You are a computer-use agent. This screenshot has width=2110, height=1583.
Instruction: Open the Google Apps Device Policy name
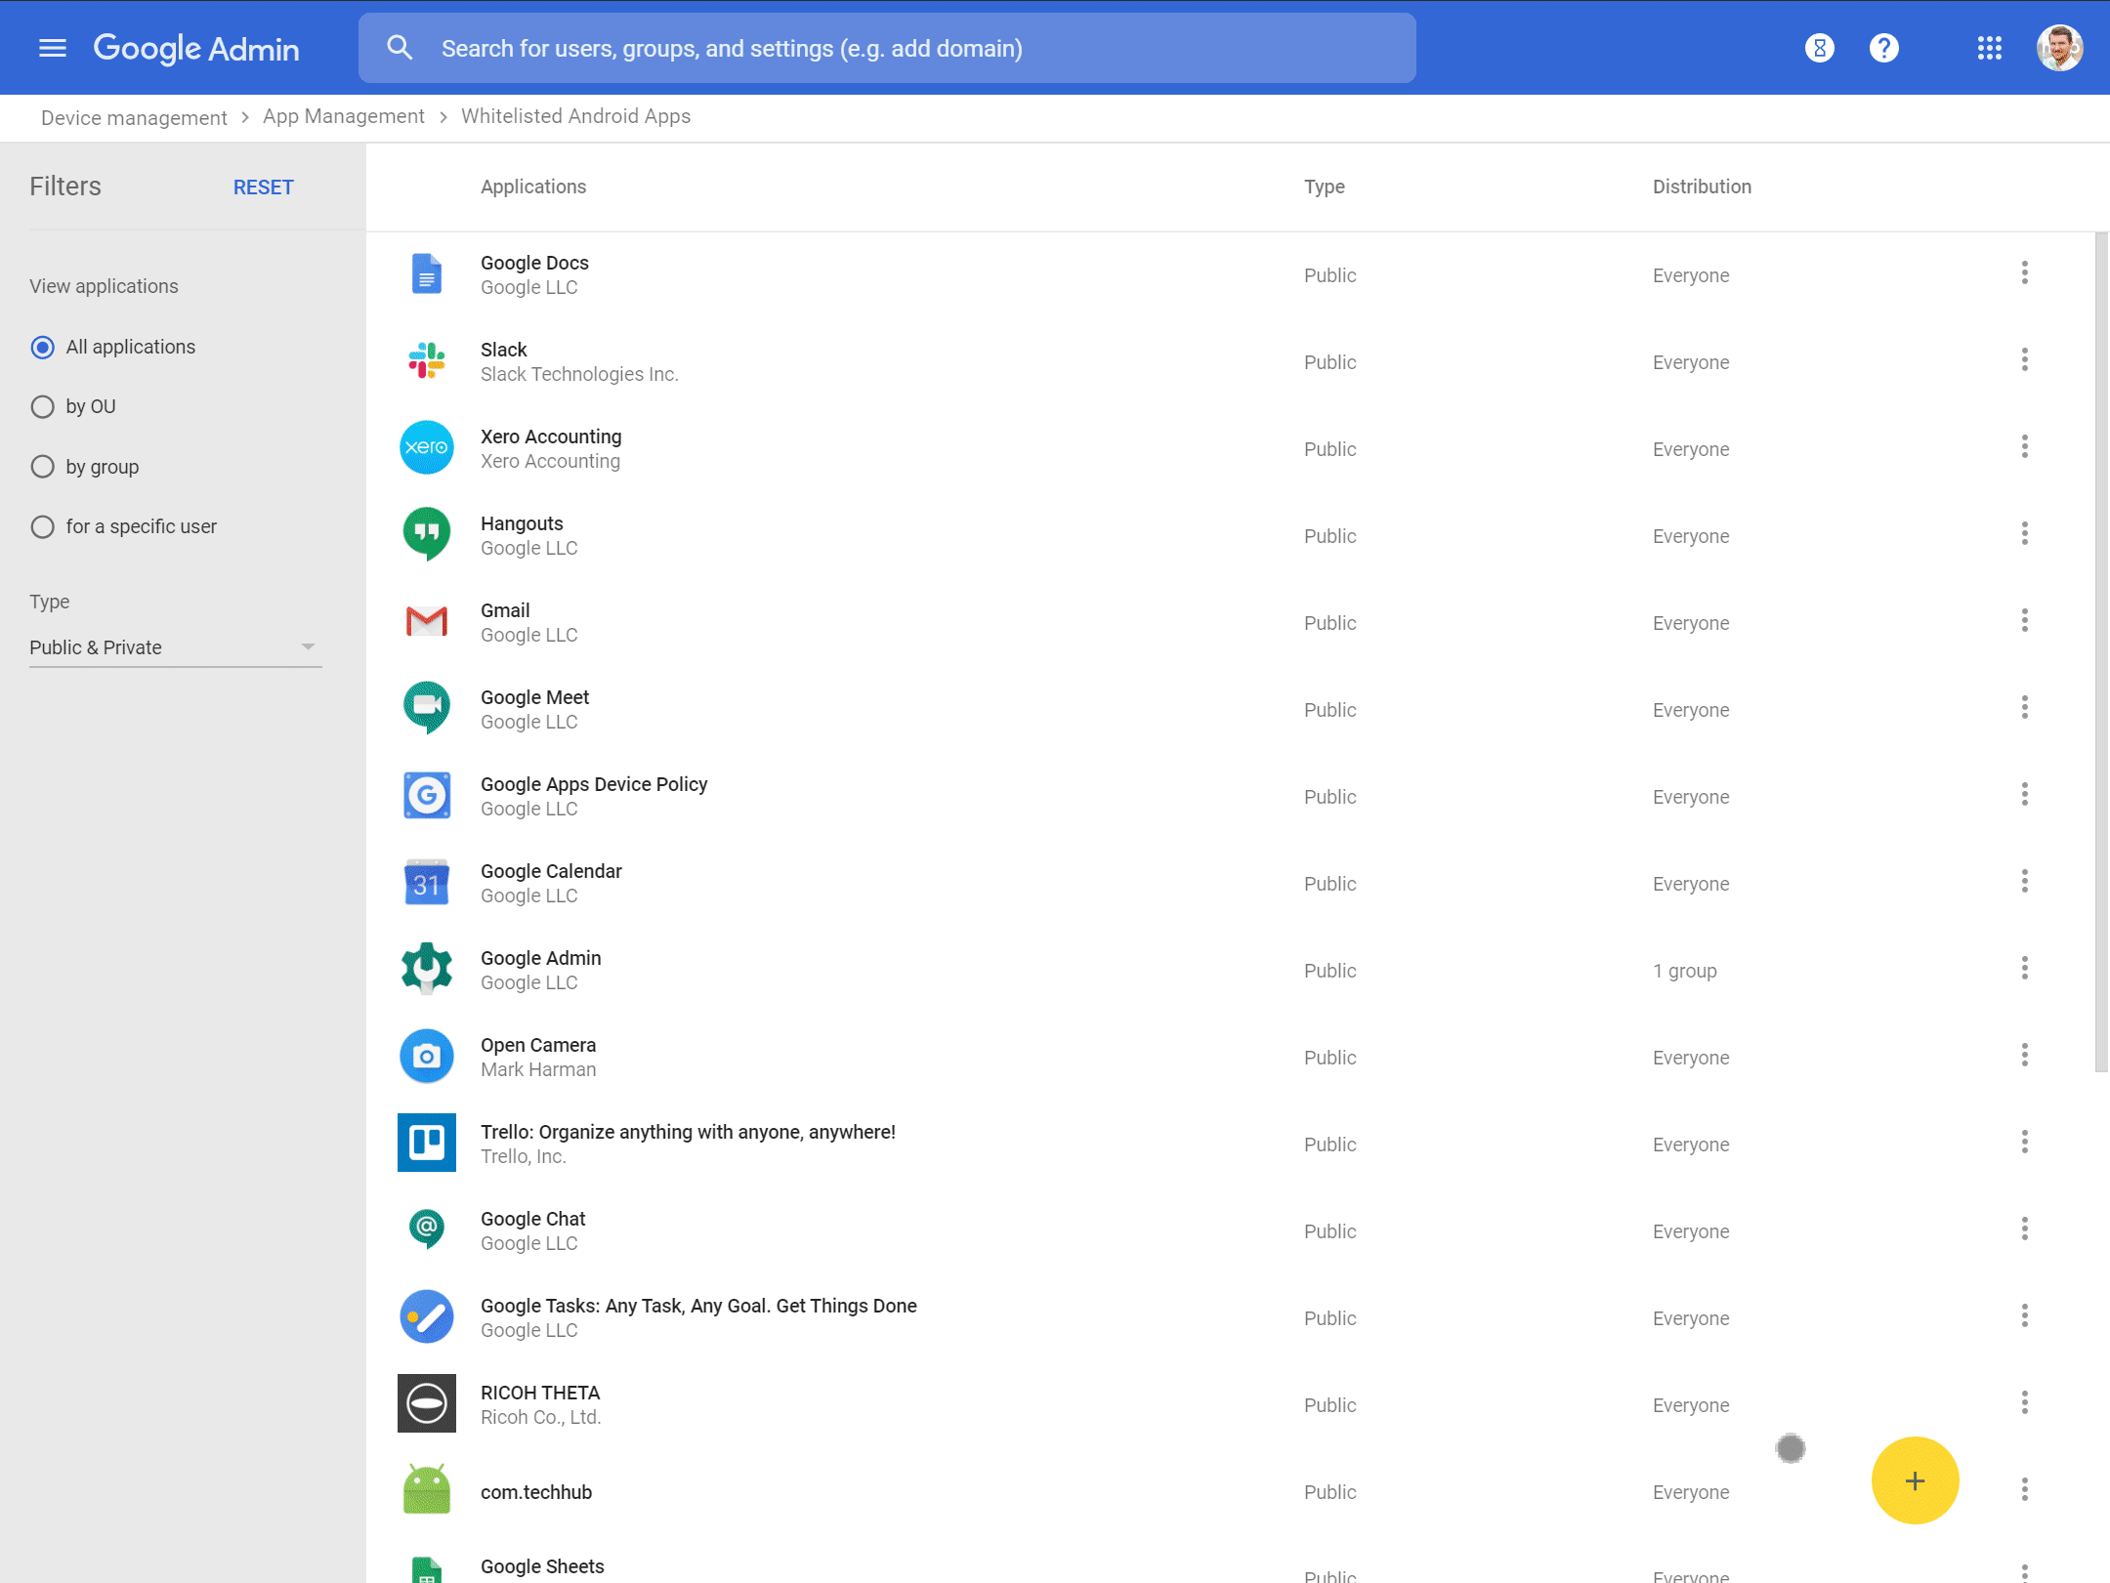coord(594,784)
